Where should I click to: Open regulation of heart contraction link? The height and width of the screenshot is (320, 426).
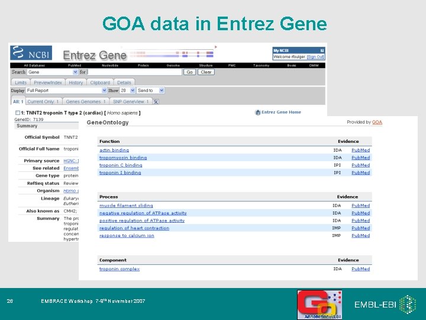click(134, 228)
